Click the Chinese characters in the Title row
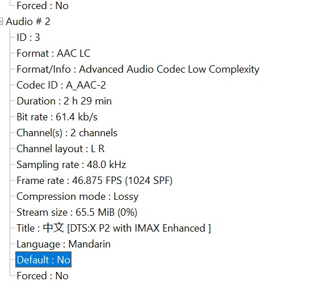The width and height of the screenshot is (315, 281). click(54, 228)
